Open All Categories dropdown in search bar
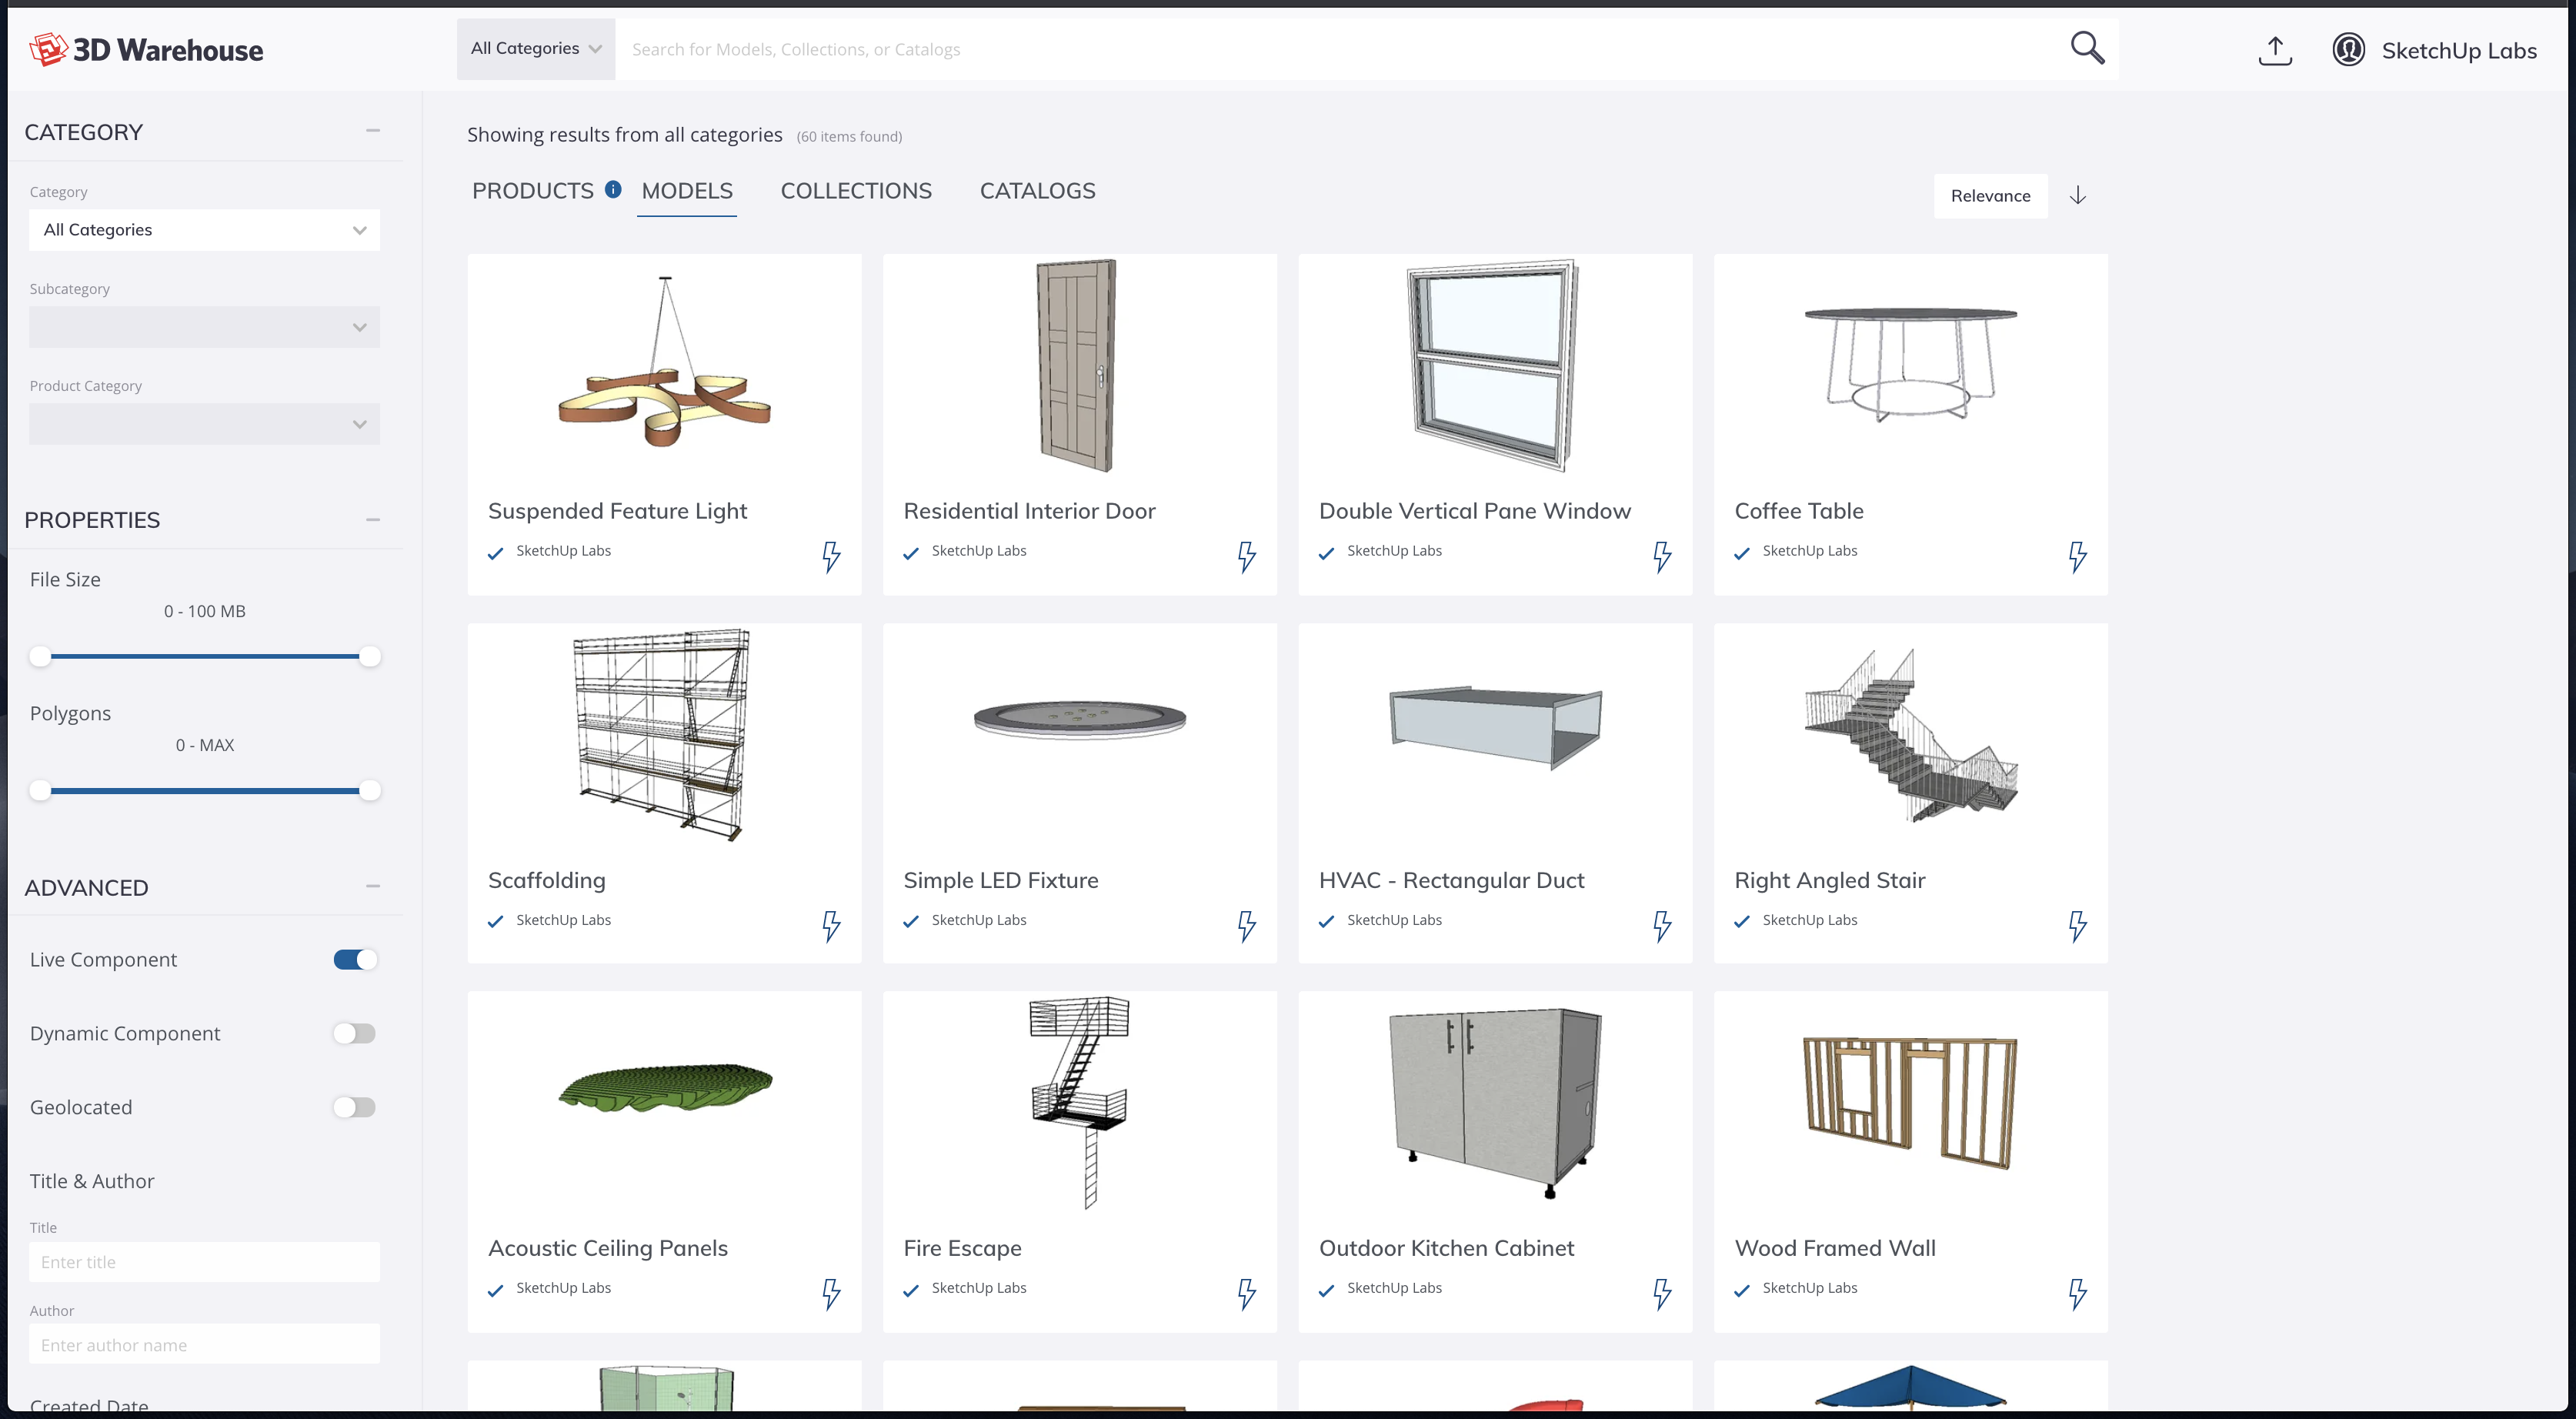 [536, 48]
